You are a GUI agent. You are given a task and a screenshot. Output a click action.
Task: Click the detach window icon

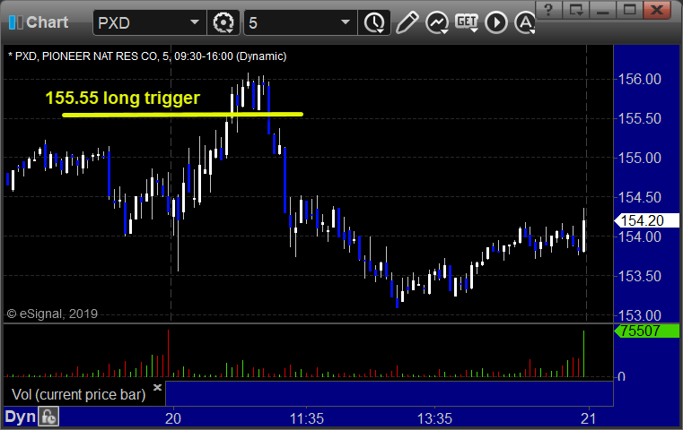pos(576,10)
